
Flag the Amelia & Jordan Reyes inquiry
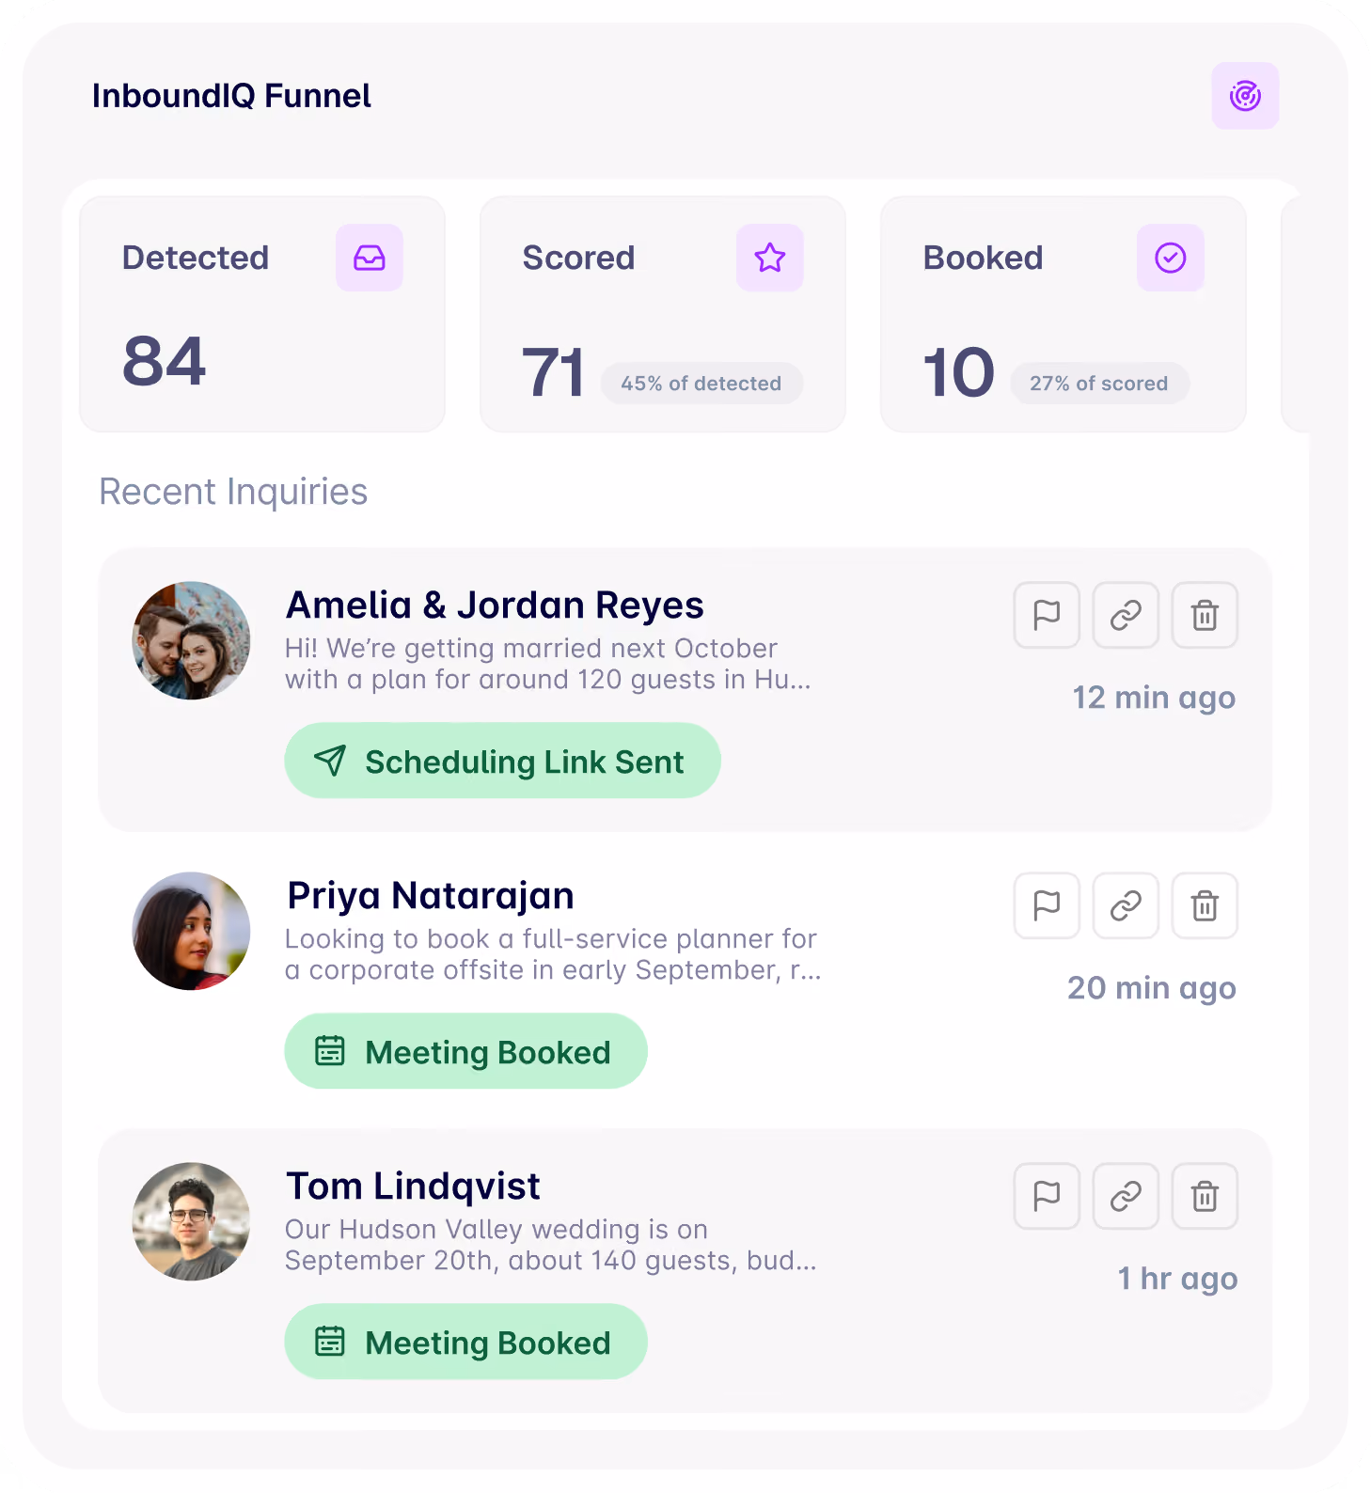coord(1047,615)
